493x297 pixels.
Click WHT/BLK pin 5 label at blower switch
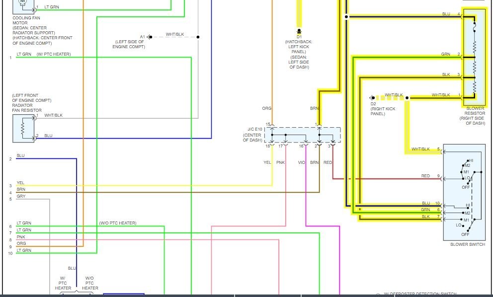(x=420, y=149)
